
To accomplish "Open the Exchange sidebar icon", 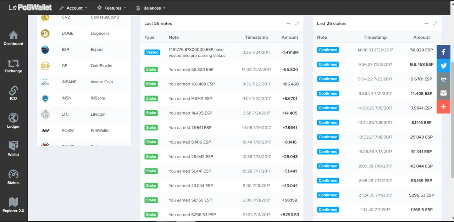I will (x=13, y=66).
